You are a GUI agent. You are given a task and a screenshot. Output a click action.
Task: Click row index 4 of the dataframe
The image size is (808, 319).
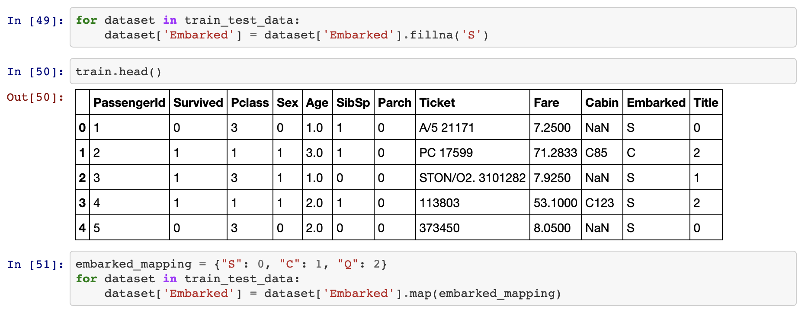point(82,228)
